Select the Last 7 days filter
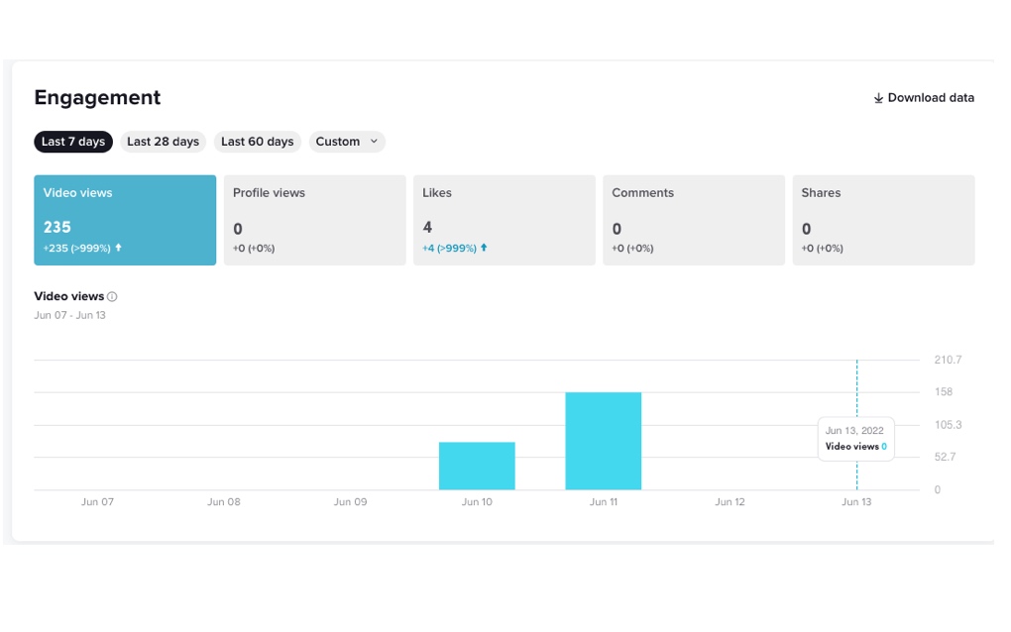1011x632 pixels. point(73,142)
